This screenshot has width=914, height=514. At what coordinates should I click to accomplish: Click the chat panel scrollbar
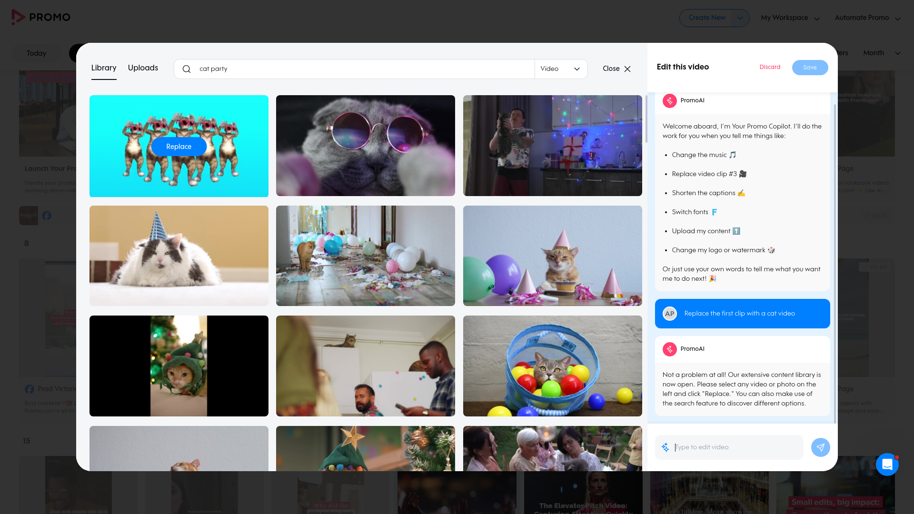(835, 264)
